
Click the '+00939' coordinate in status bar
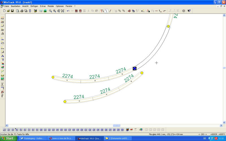214,134
